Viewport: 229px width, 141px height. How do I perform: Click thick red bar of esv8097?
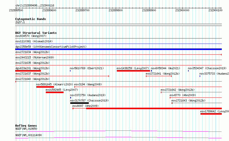coord(154,108)
